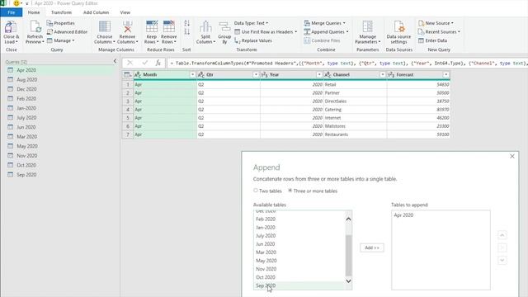This screenshot has width=528, height=297.
Task: Open the Channel column filter dropdown
Action: point(383,75)
